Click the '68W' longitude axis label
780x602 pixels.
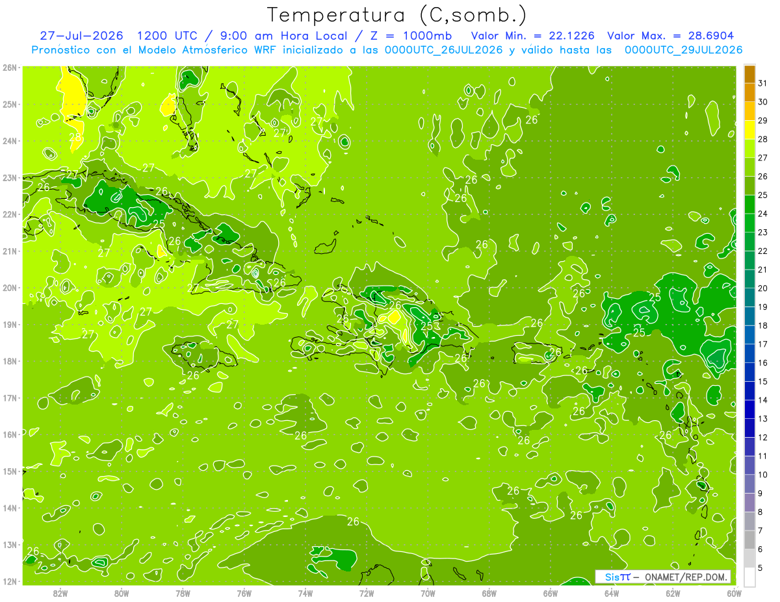(x=489, y=594)
